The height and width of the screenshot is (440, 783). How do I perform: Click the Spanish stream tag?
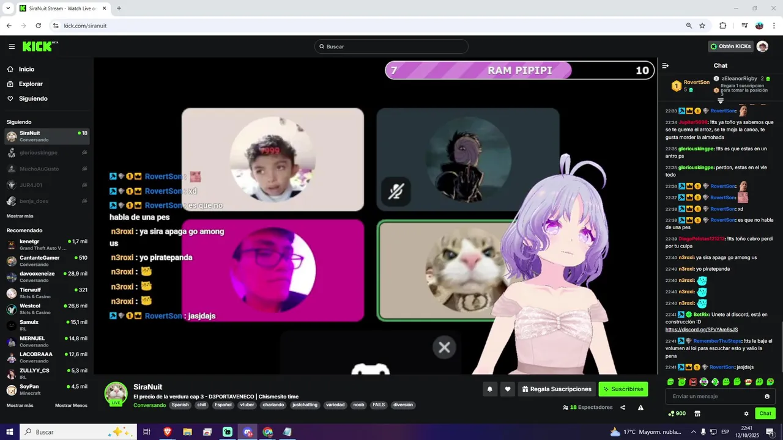180,405
